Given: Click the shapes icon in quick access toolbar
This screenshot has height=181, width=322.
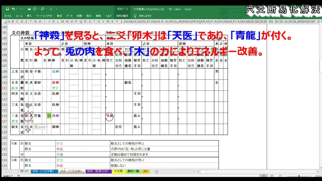Looking at the screenshot, I should 34,9.
